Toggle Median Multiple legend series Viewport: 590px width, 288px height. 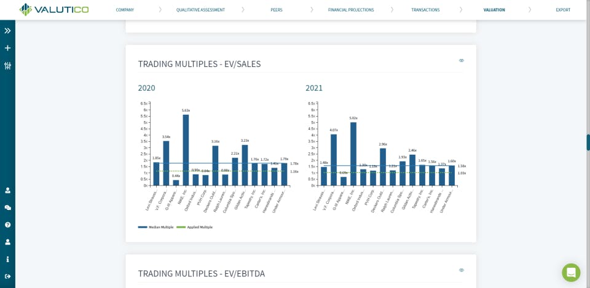tap(156, 227)
